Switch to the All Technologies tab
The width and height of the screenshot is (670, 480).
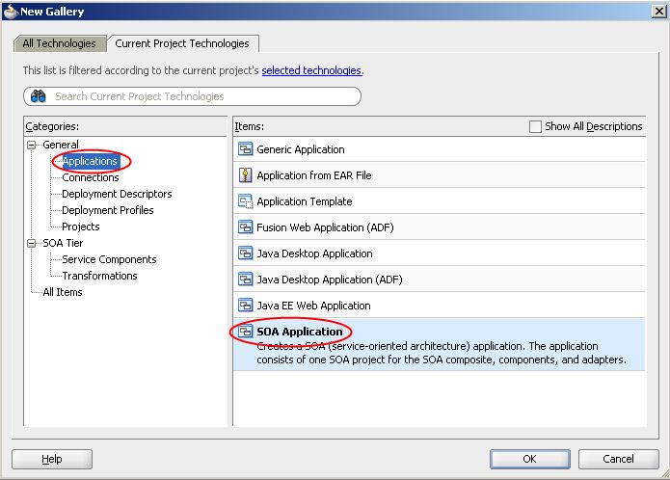[60, 43]
